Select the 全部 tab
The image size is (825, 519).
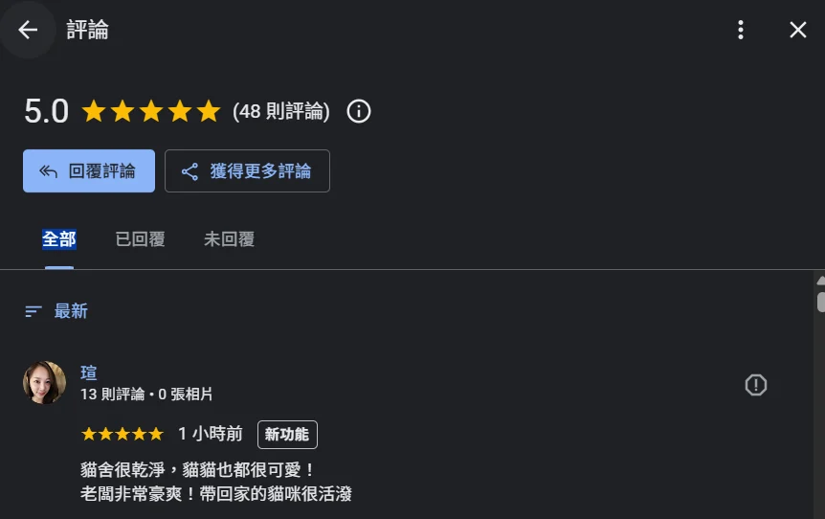58,239
